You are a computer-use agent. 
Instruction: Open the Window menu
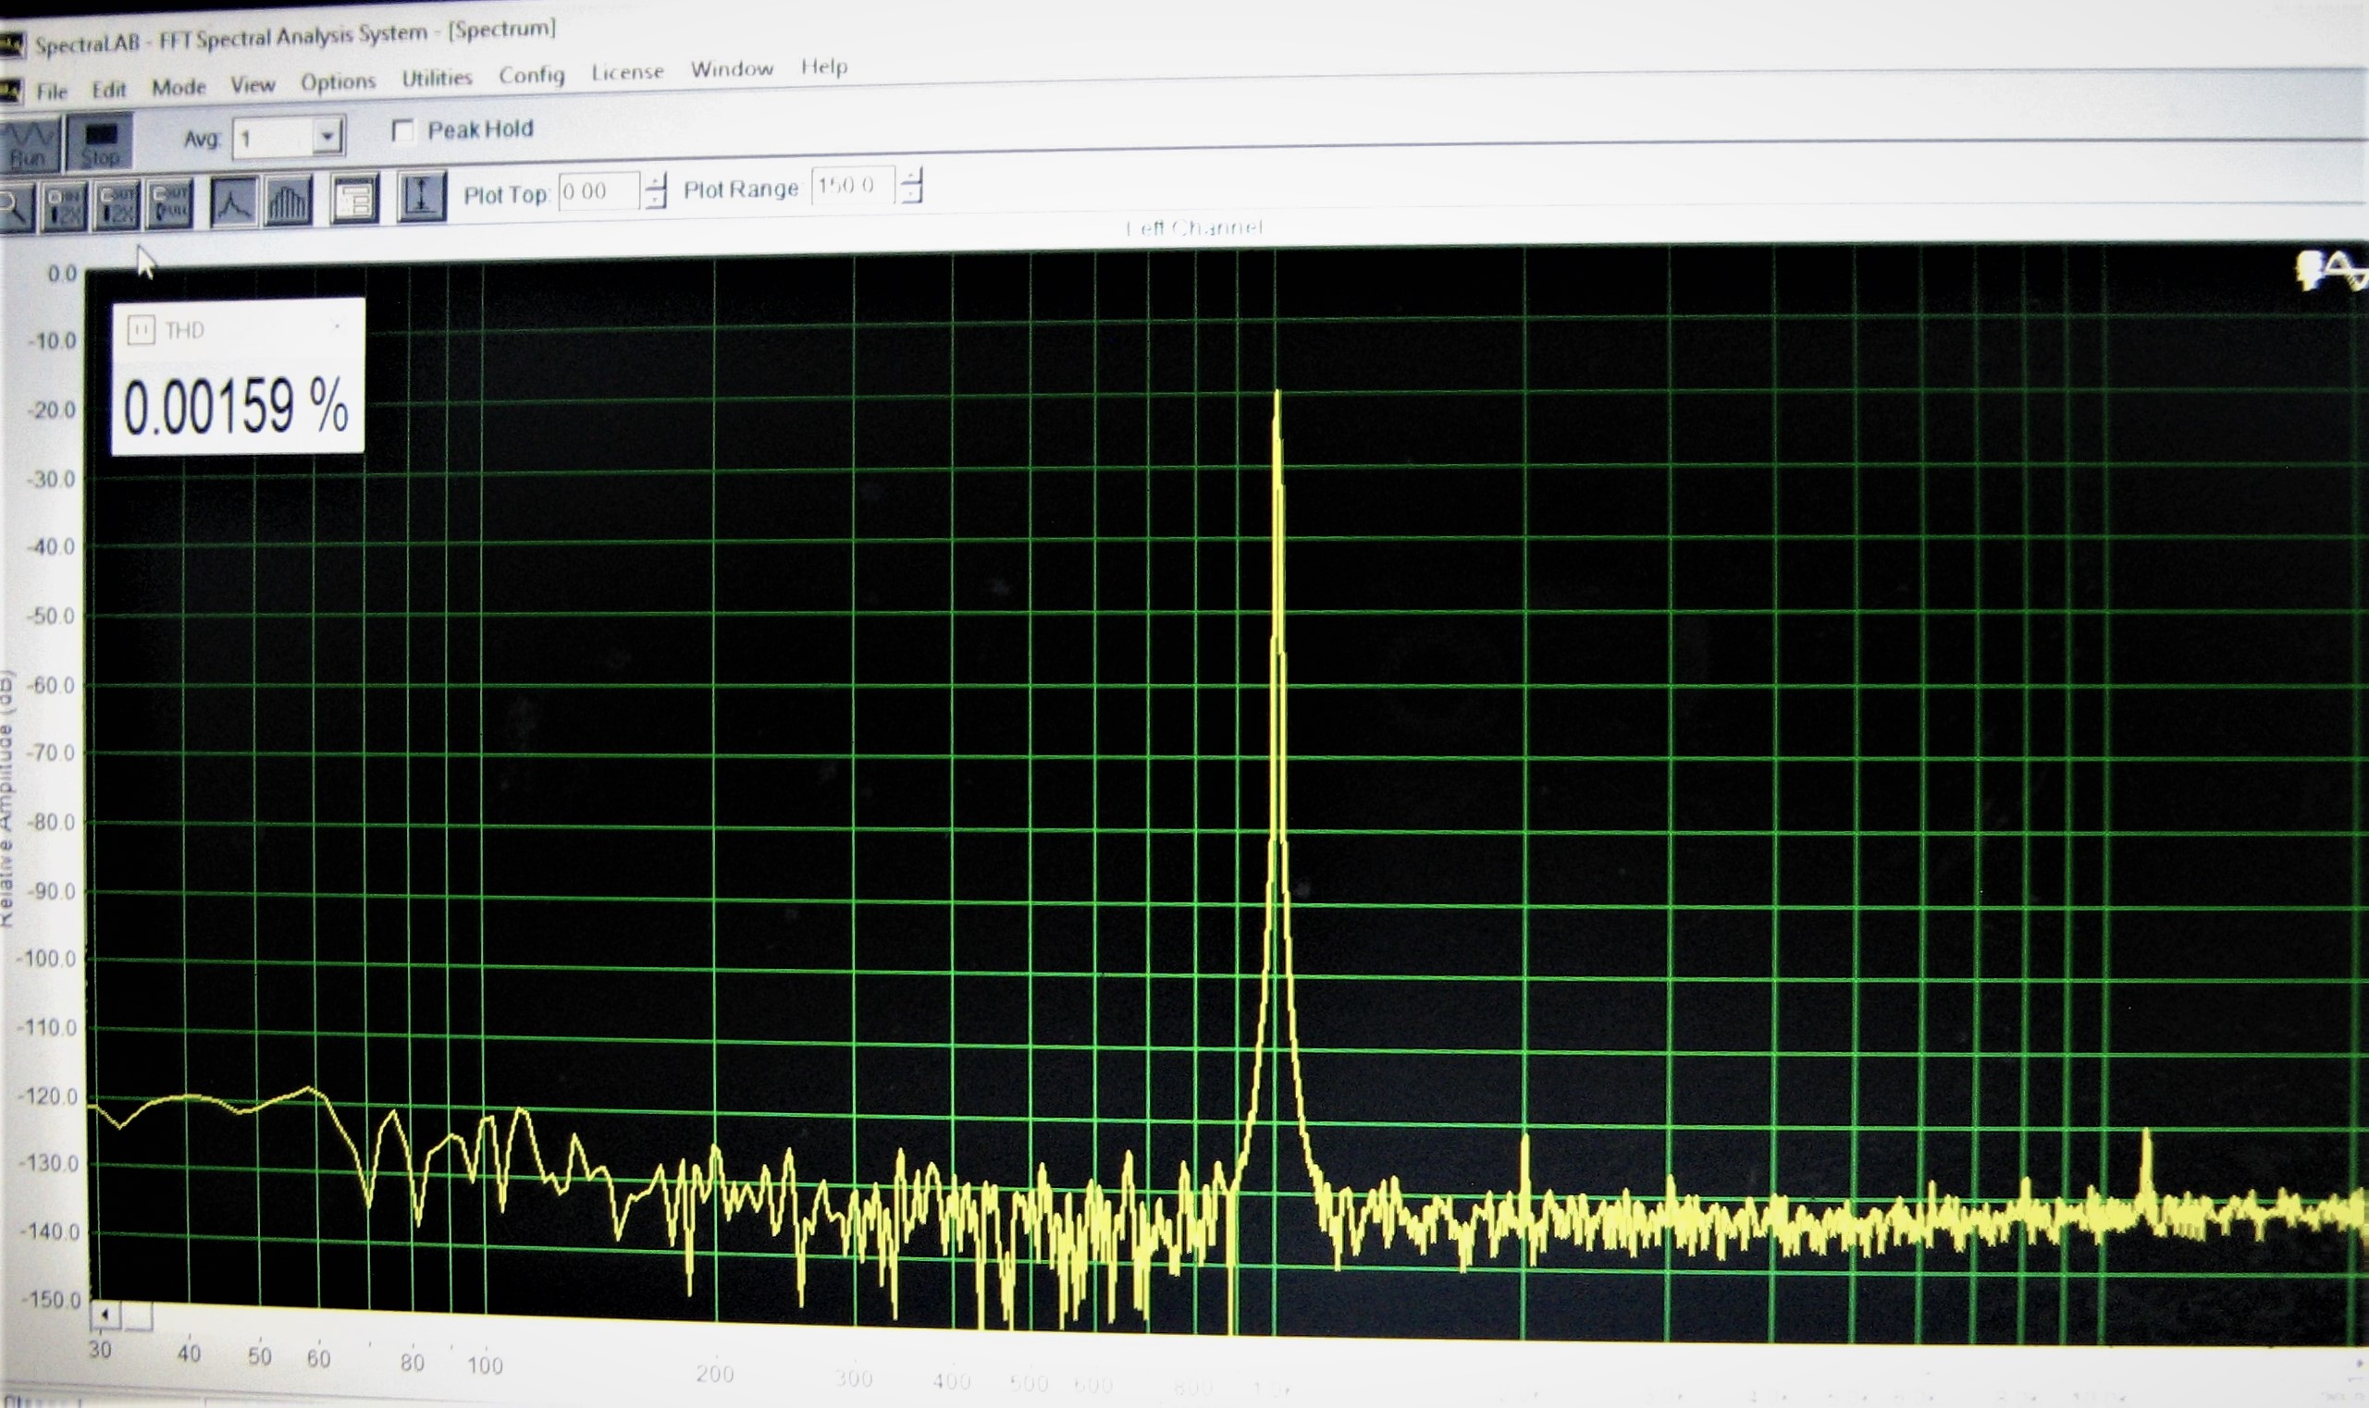pos(732,68)
